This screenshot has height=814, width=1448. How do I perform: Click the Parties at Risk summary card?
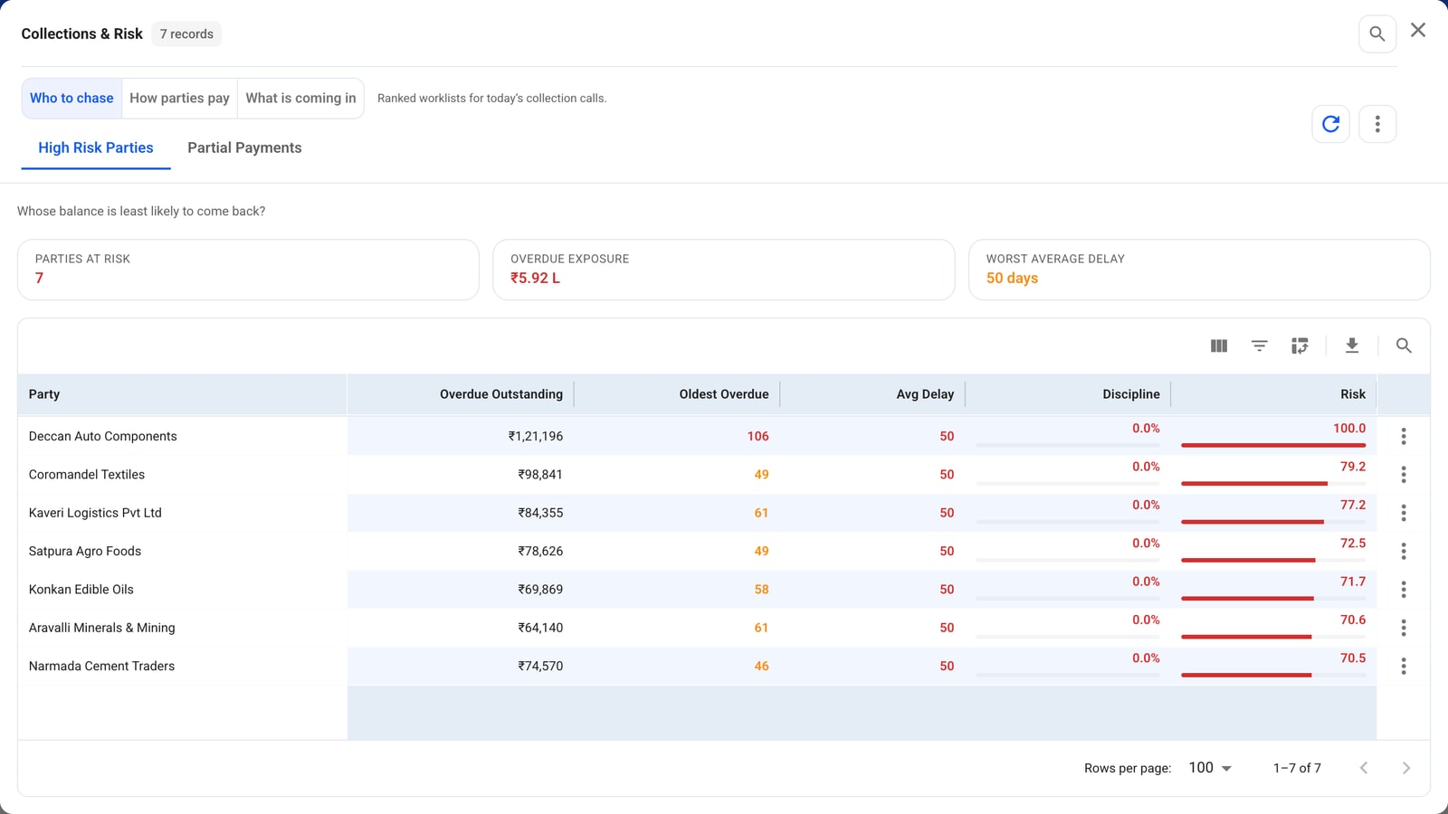[x=248, y=270]
